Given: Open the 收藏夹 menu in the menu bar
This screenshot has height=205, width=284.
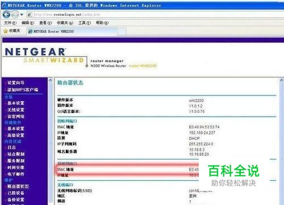Looking at the screenshot, I should coord(65,23).
